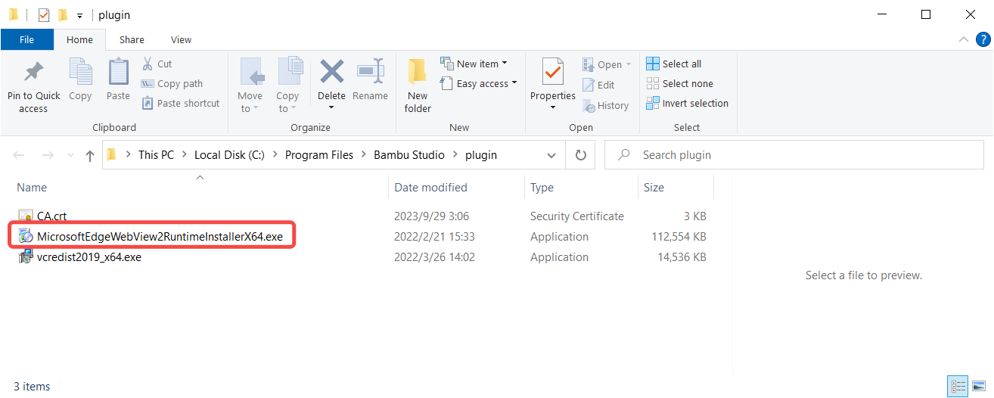Expand Delete dropdown arrow
The width and height of the screenshot is (994, 398).
tap(331, 108)
